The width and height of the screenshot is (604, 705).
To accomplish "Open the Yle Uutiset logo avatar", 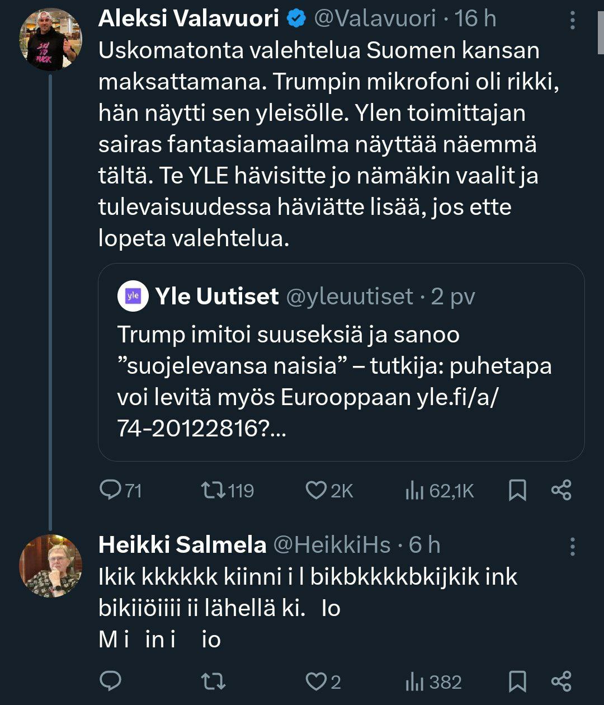I will [x=133, y=297].
